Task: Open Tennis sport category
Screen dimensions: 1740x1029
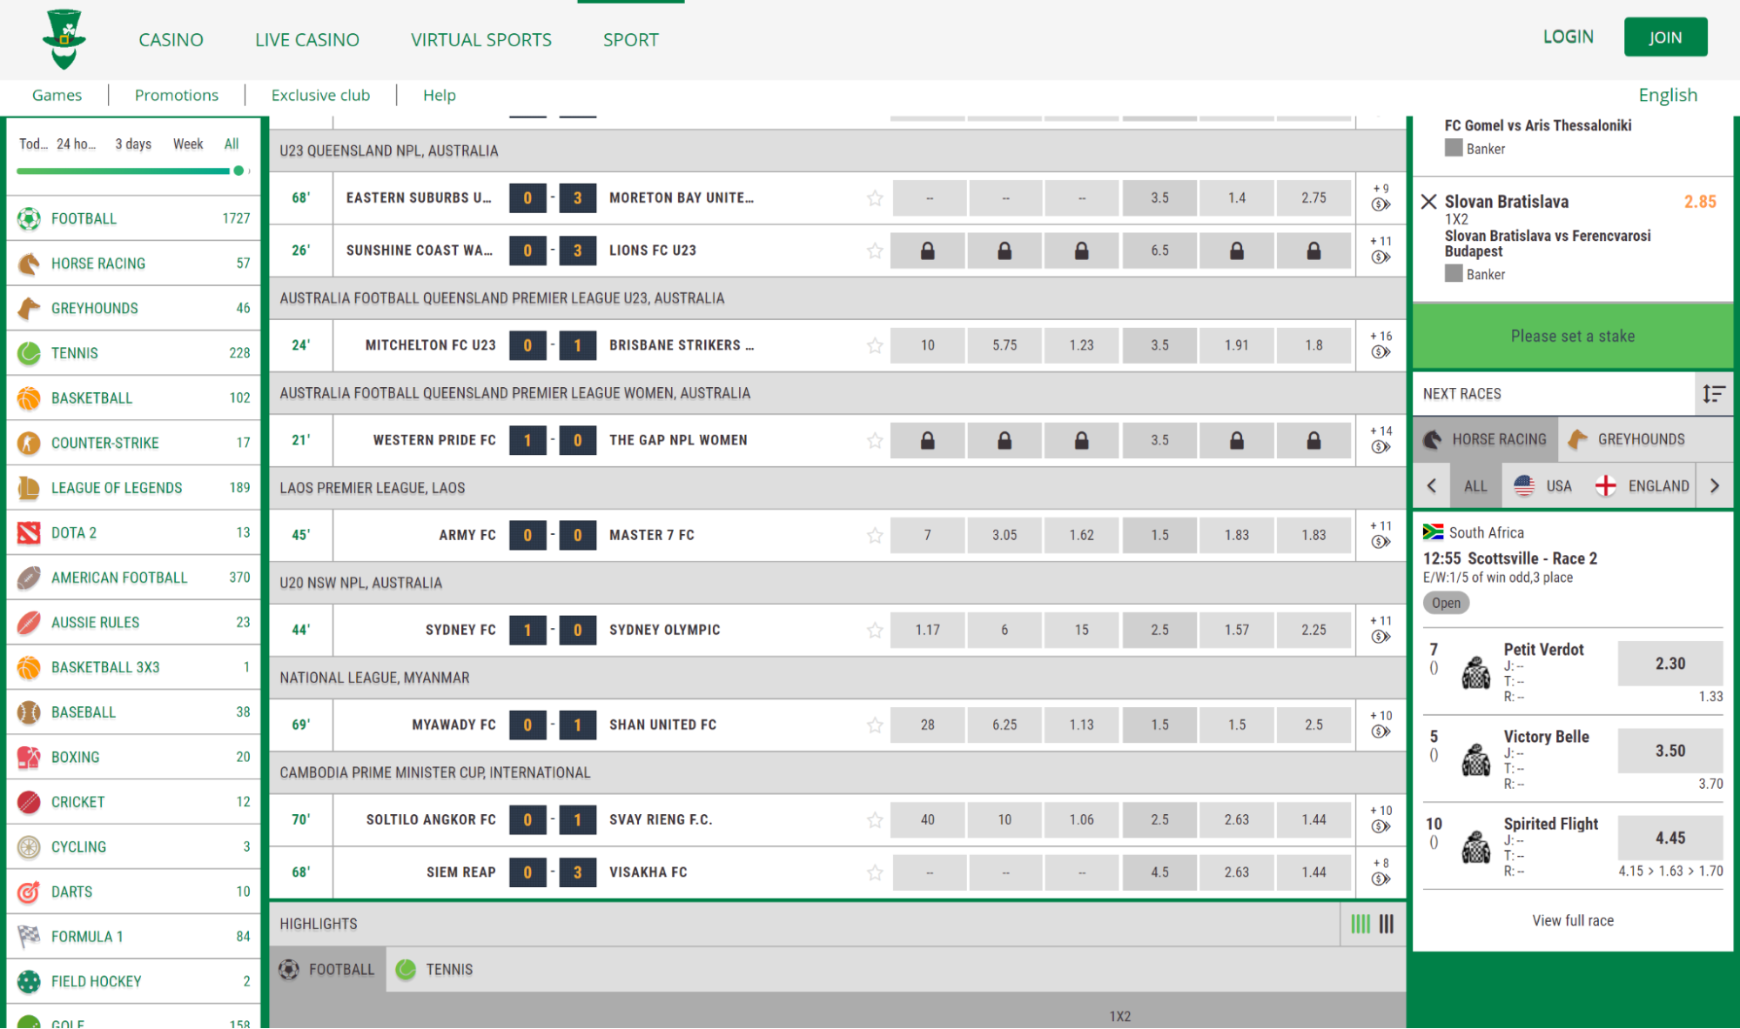Action: coord(133,353)
